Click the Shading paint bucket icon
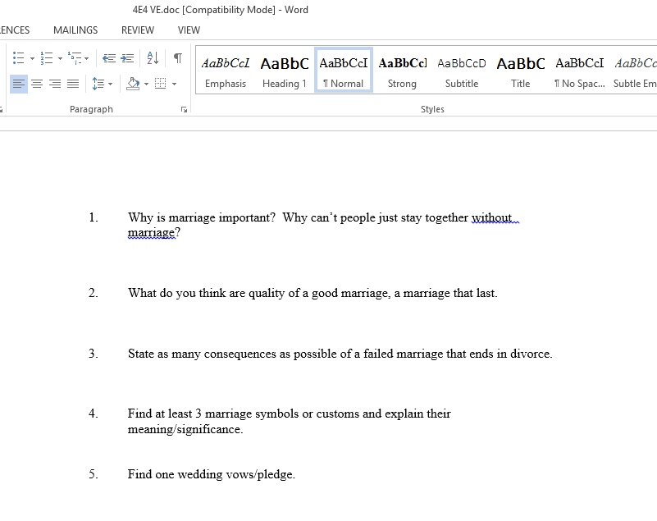This screenshot has height=521, width=657. click(x=133, y=84)
